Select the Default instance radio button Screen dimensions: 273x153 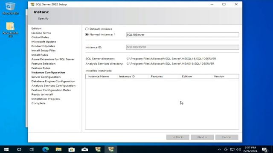click(x=87, y=29)
